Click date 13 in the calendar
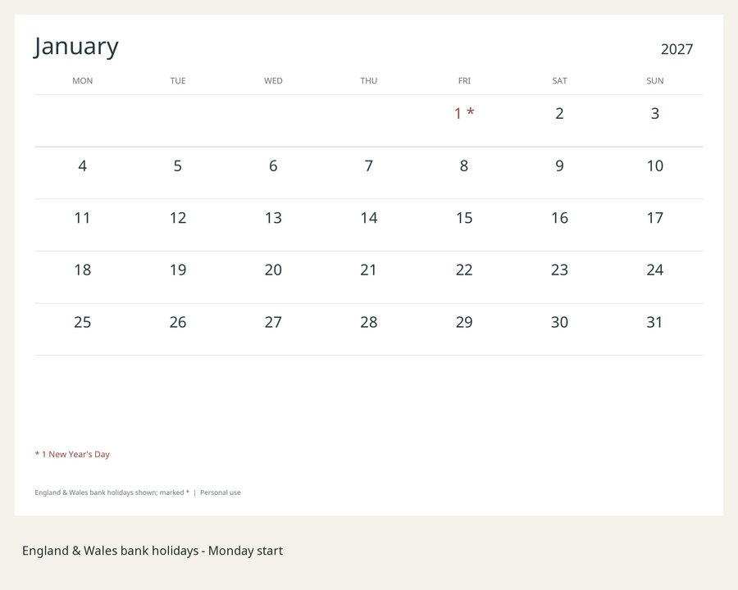This screenshot has width=738, height=590. (x=273, y=218)
